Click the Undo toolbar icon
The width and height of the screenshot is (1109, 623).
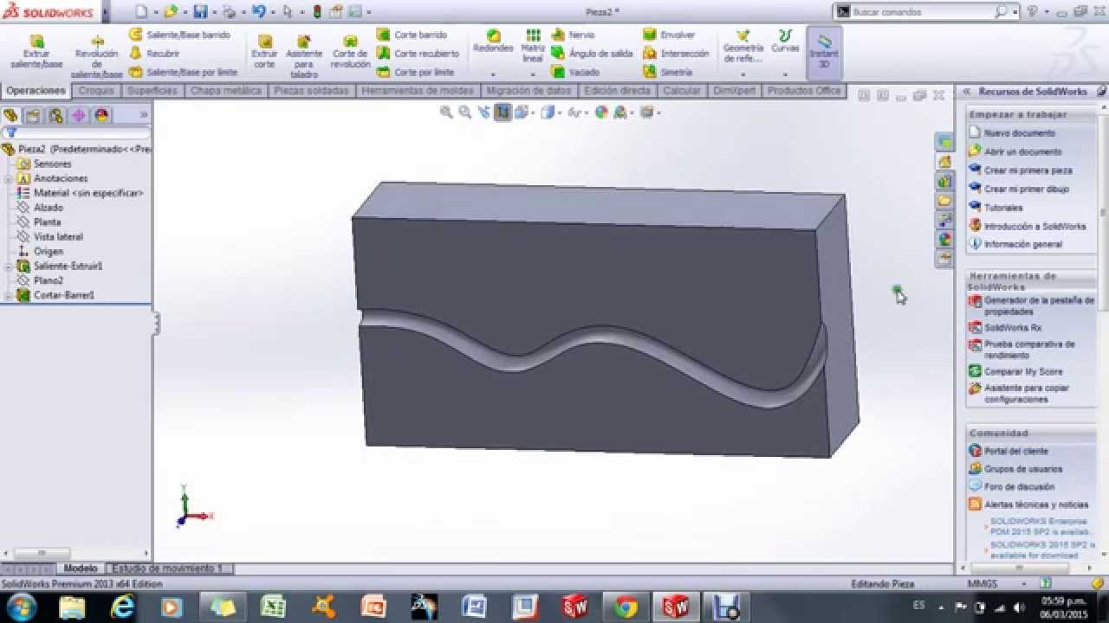point(257,12)
